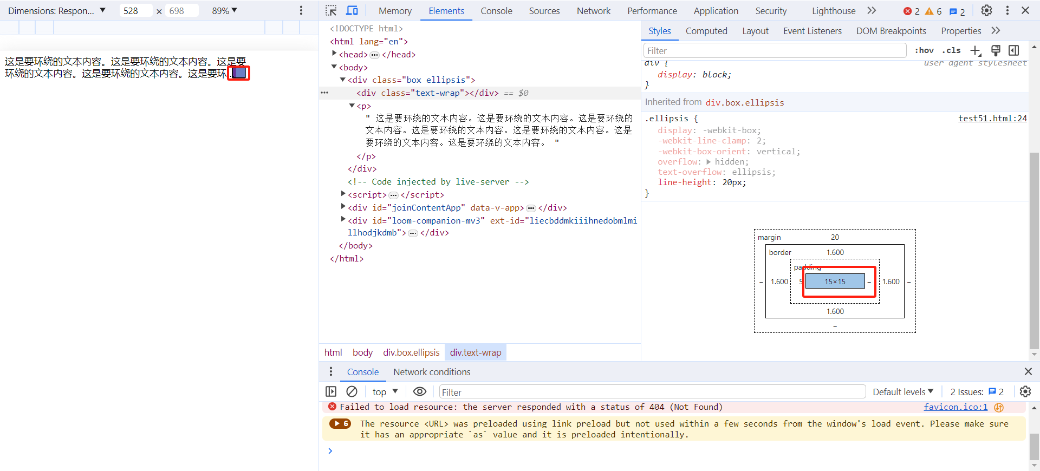The height and width of the screenshot is (471, 1040).
Task: Expand the loom-companion-mv3 div node
Action: 343,220
